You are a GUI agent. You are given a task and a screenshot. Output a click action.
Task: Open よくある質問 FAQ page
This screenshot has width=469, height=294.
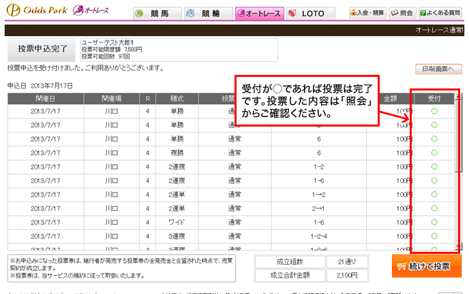click(442, 13)
